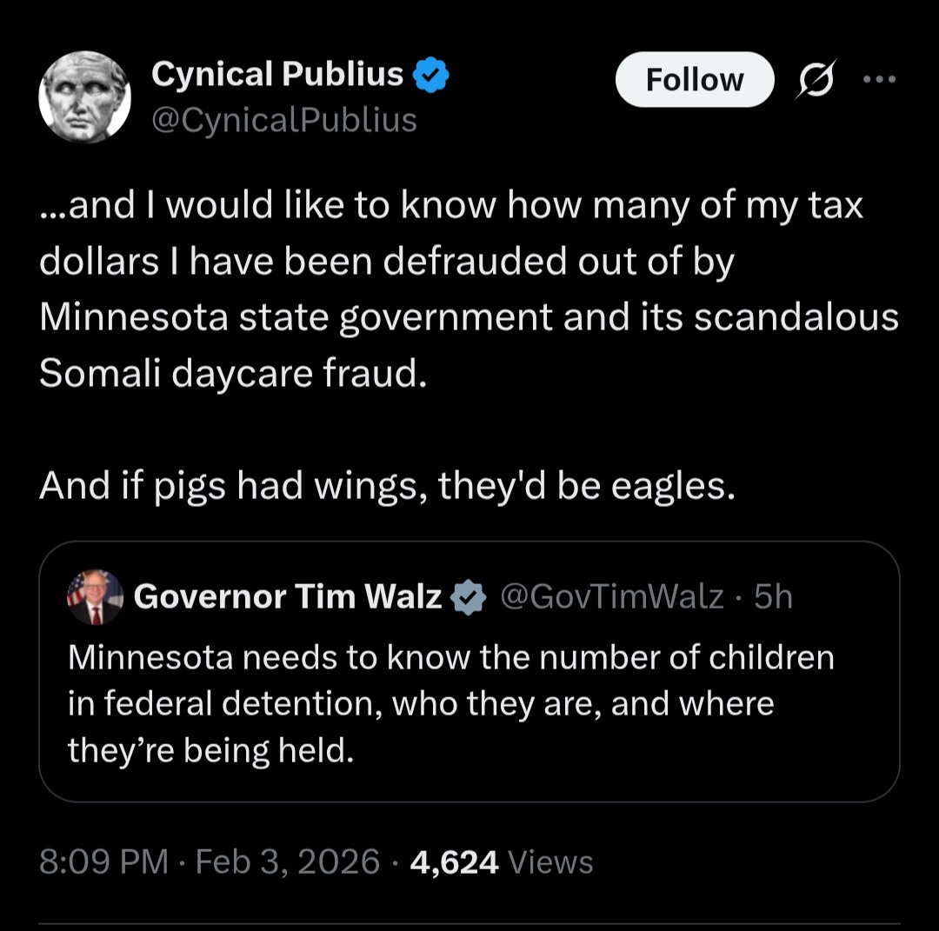Open the three-dot more options menu

click(x=879, y=80)
